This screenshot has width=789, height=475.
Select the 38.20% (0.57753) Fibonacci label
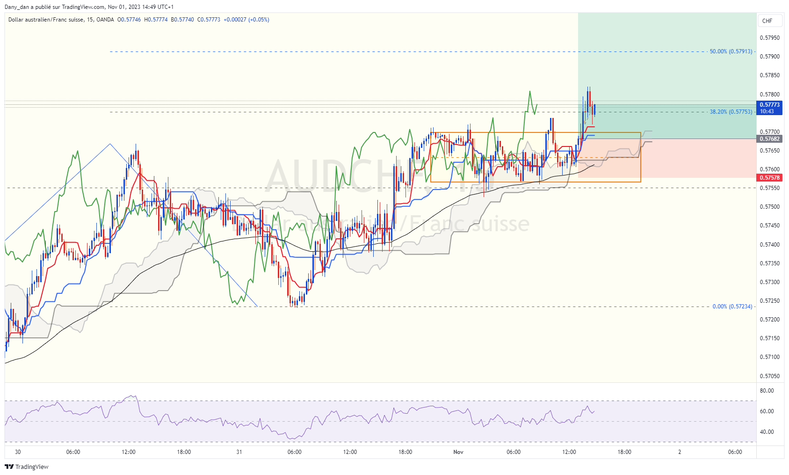(731, 112)
